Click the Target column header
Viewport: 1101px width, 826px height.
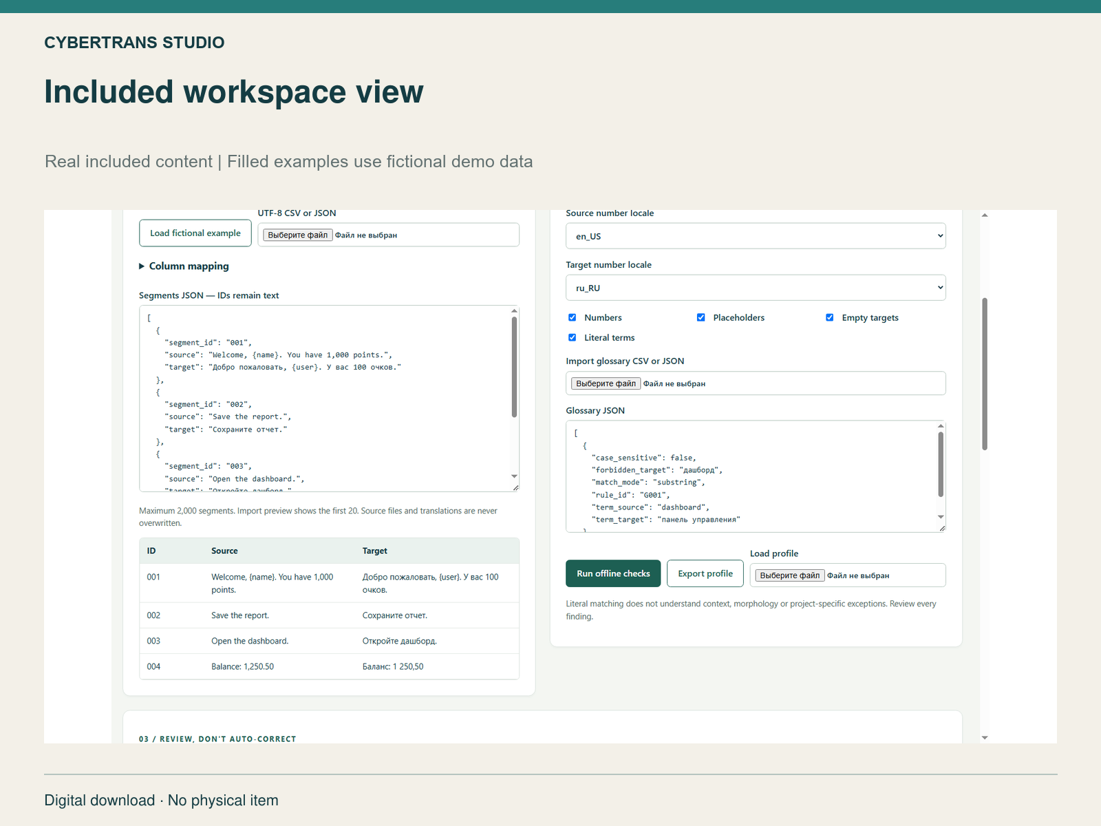click(x=374, y=551)
